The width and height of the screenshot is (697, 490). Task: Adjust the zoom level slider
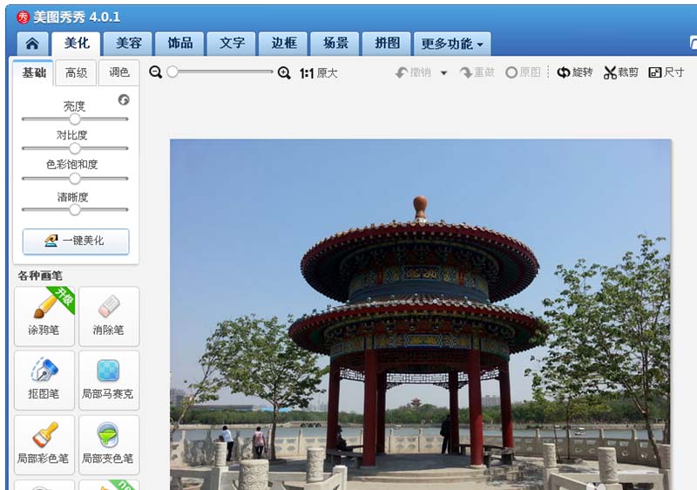(220, 71)
